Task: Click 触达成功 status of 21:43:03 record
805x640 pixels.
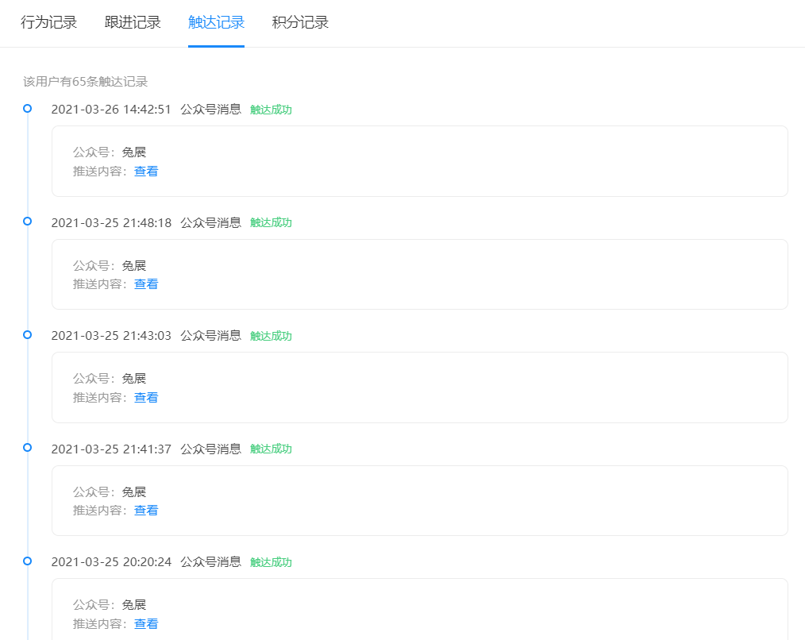Action: pyautogui.click(x=271, y=337)
